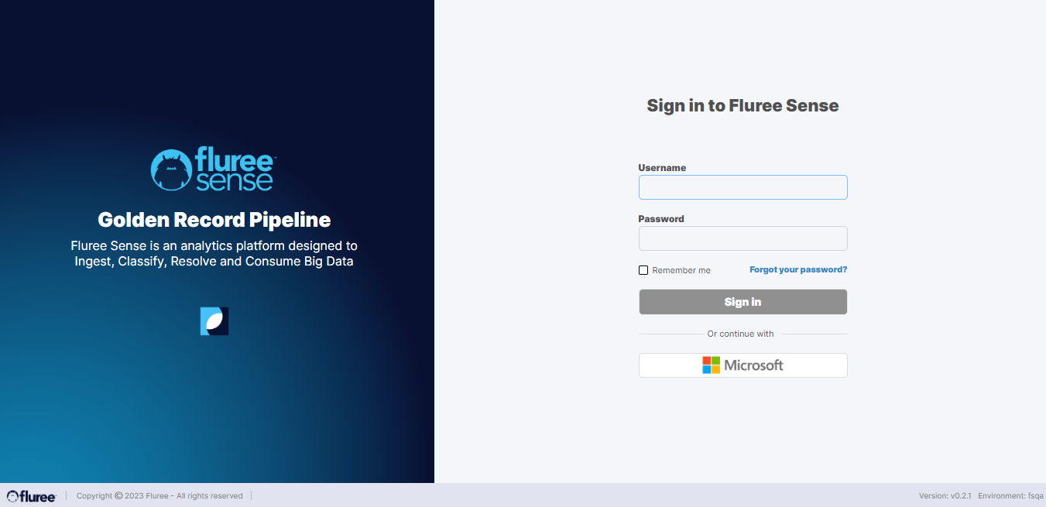Click the Fluree Sense mascot logo
1046x507 pixels.
tap(171, 170)
